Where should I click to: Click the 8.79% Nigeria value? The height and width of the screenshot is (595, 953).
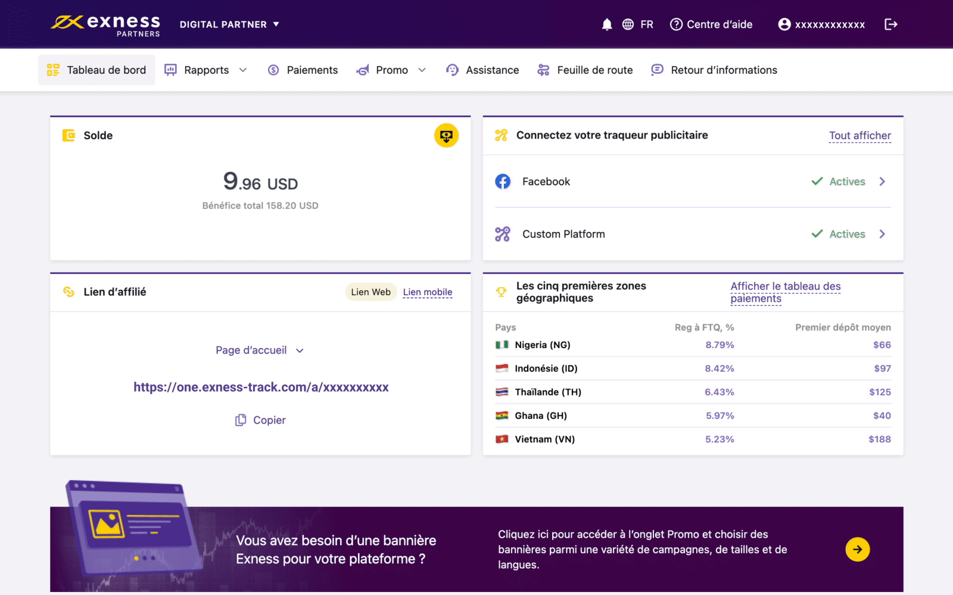tap(720, 345)
